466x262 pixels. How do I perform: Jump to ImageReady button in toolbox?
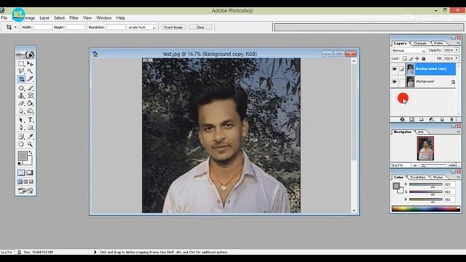click(x=25, y=191)
